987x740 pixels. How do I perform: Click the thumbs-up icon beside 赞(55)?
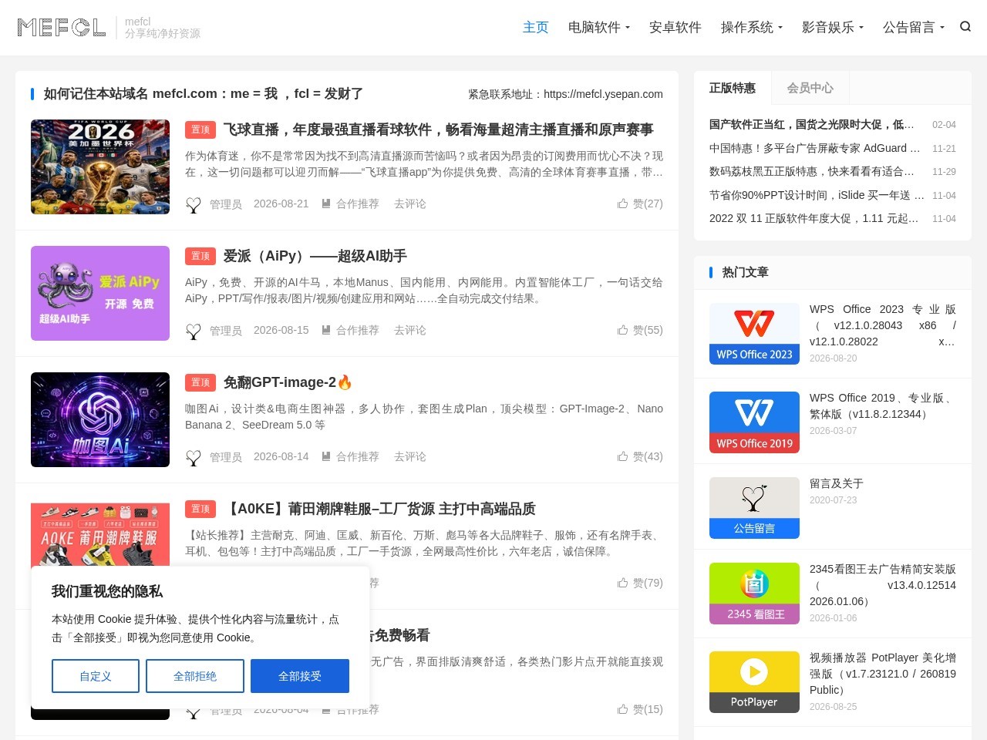pyautogui.click(x=622, y=330)
